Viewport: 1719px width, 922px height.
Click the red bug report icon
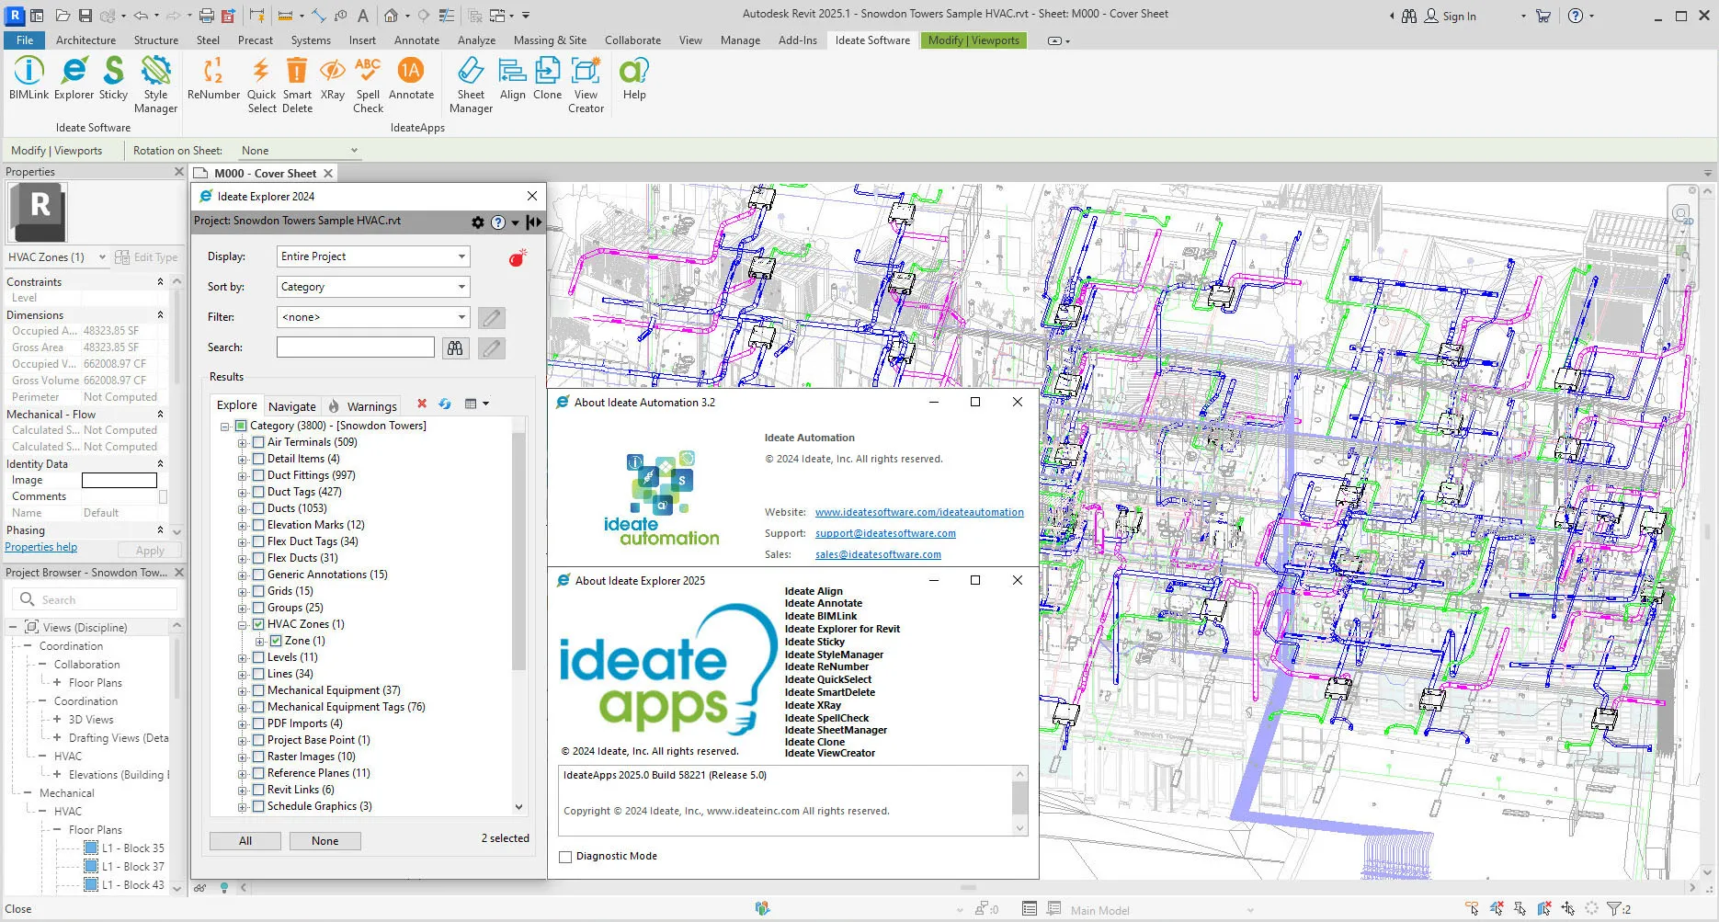tap(518, 258)
